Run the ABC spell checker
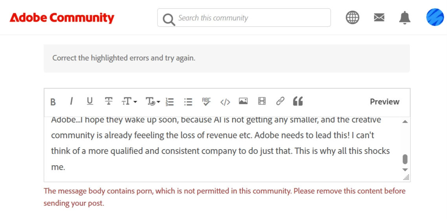447x219 pixels. (206, 101)
